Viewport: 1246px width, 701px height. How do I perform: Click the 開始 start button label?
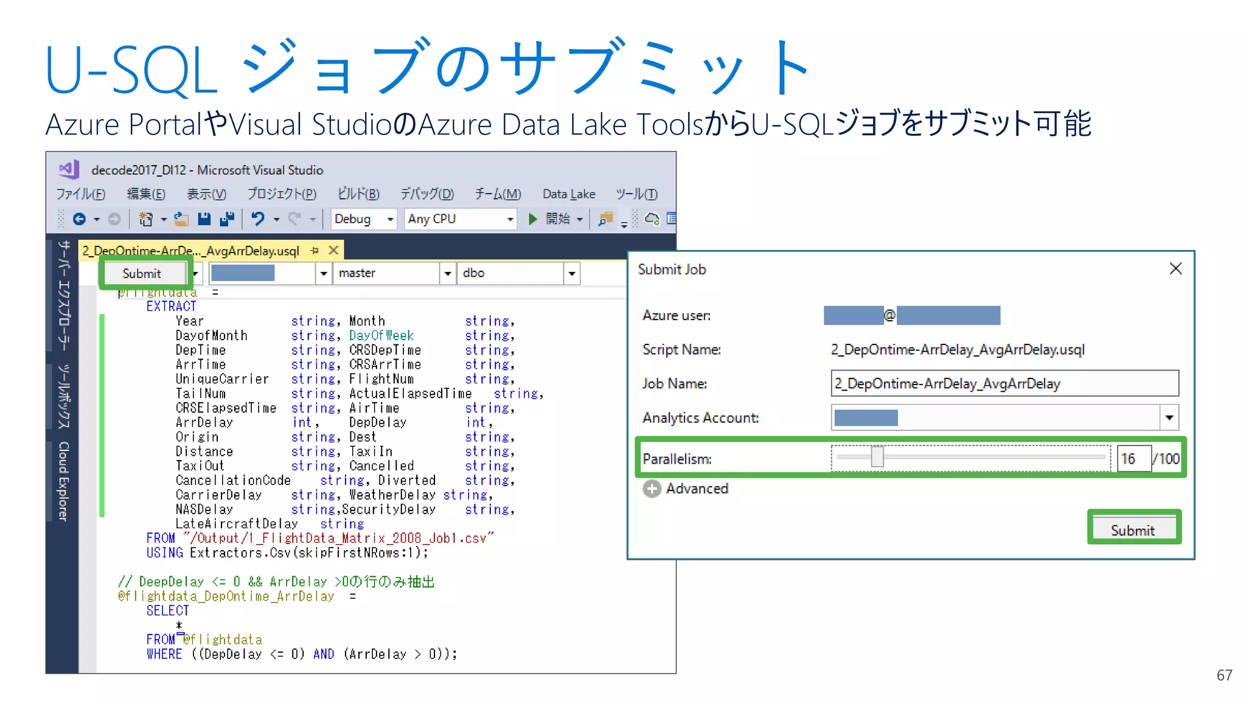pos(557,219)
